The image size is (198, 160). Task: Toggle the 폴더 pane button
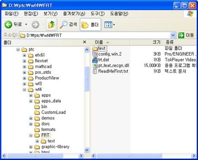[90, 24]
